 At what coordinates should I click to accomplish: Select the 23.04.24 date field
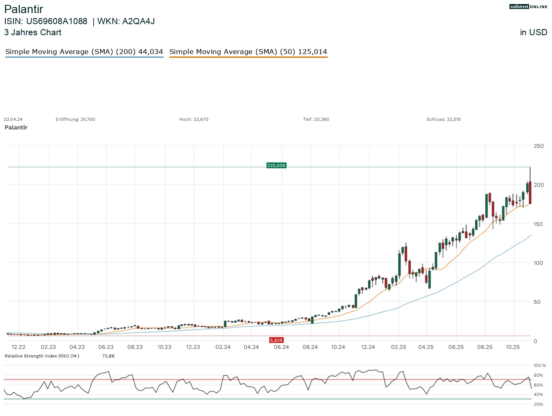click(13, 119)
